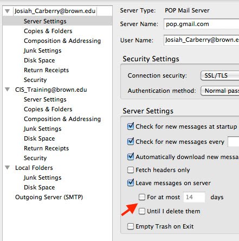Viewport: 239px width, 241px height.
Task: Select Security under CIS_Training account
Action: tap(35, 158)
